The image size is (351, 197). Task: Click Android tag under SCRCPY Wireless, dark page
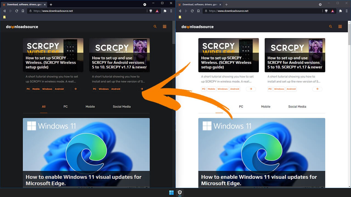[x=59, y=89]
